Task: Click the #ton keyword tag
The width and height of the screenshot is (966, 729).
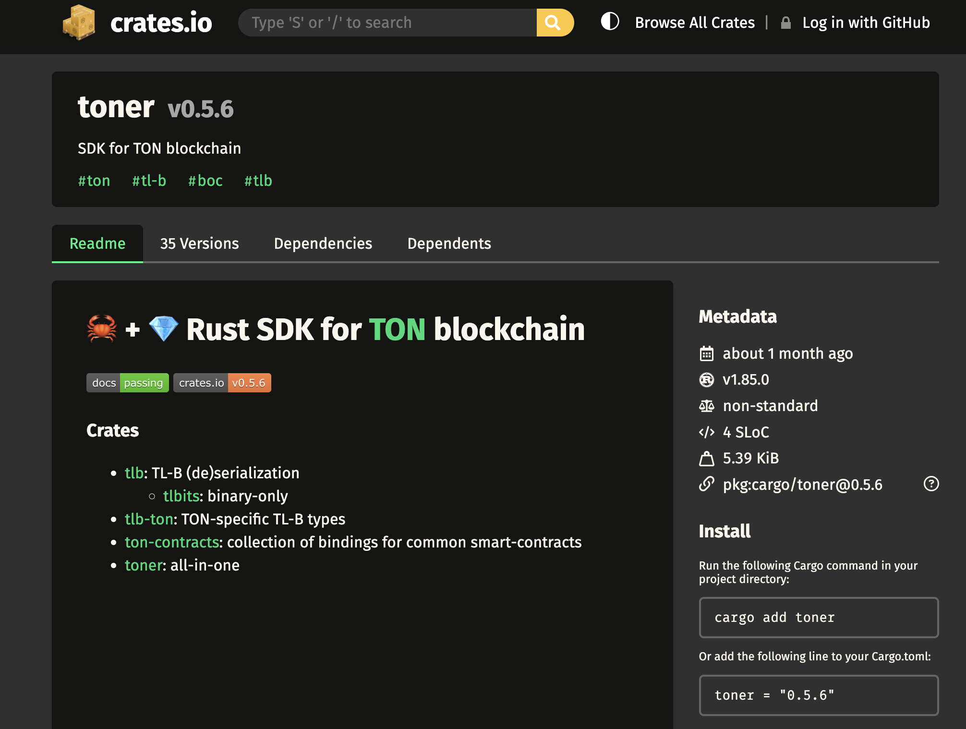Action: tap(94, 181)
